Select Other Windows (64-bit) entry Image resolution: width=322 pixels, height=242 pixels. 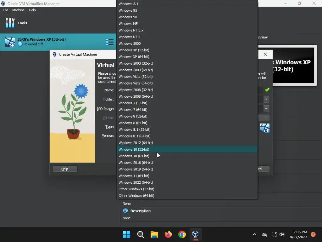pyautogui.click(x=187, y=196)
